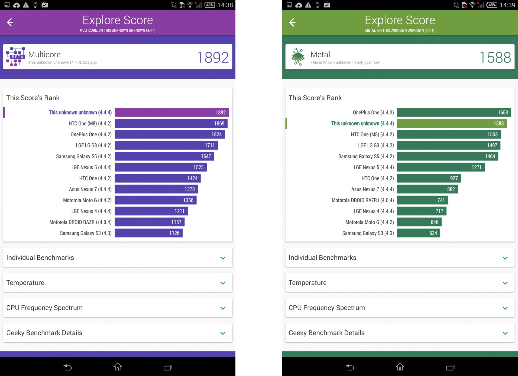Select HTC One (M8) 1869 multicore bar

pyautogui.click(x=171, y=123)
